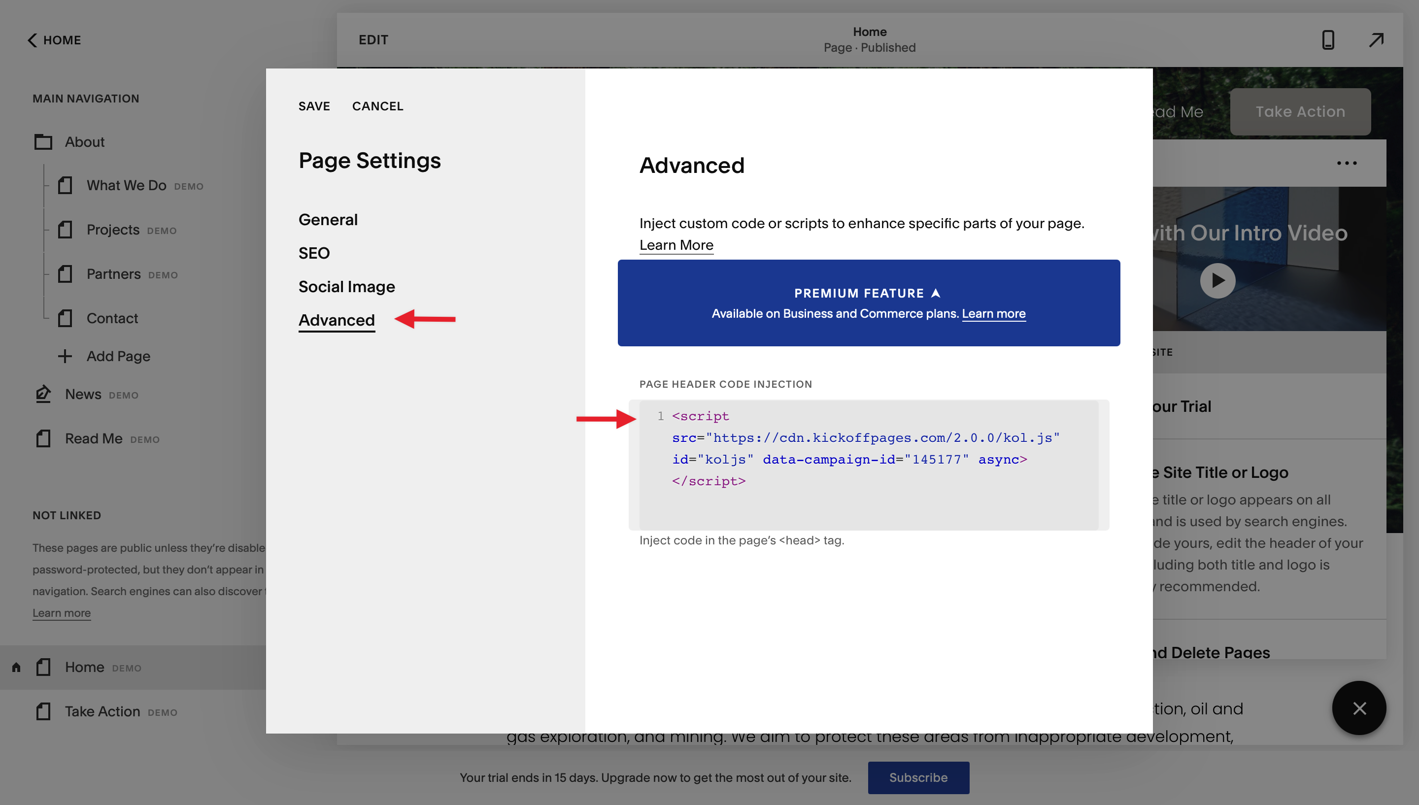
Task: Select the News page
Action: [x=83, y=394]
